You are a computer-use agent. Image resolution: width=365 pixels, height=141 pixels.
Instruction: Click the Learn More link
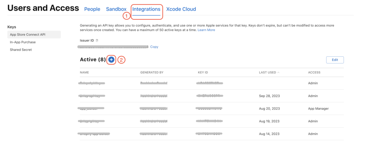(206, 30)
